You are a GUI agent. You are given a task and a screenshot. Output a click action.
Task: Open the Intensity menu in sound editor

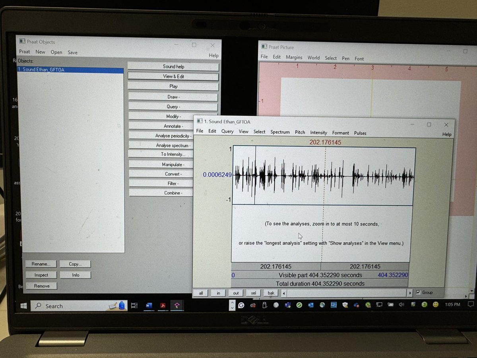coord(318,132)
